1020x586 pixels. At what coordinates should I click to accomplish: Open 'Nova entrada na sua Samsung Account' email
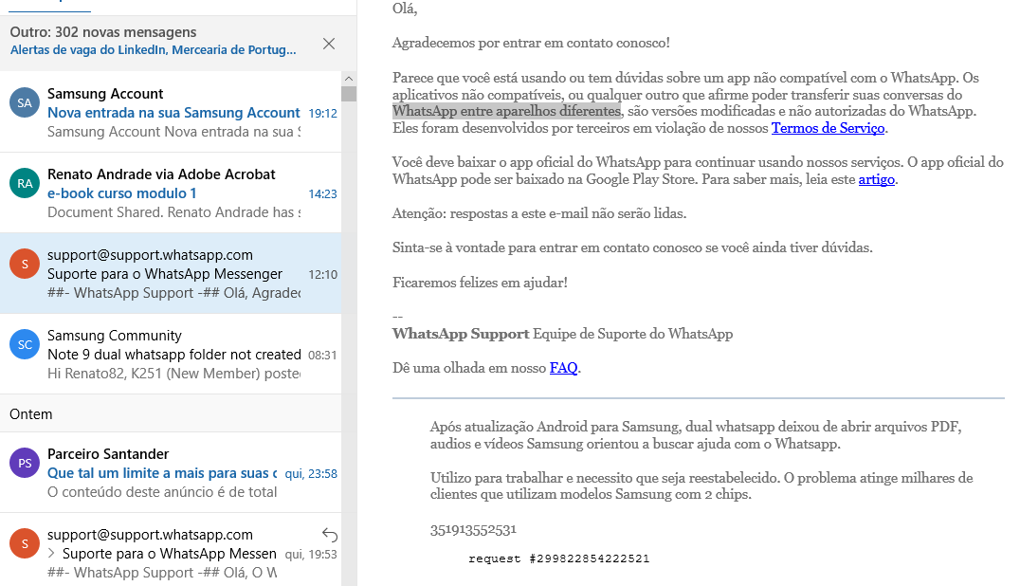click(x=173, y=113)
